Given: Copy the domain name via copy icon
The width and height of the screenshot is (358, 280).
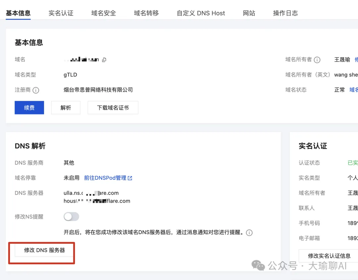Looking at the screenshot, I should [x=104, y=60].
